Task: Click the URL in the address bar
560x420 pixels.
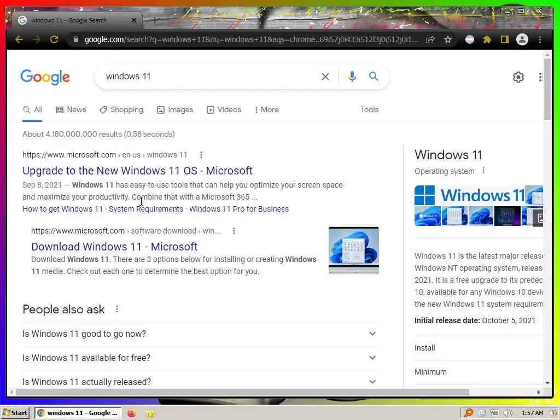Action: pos(251,39)
